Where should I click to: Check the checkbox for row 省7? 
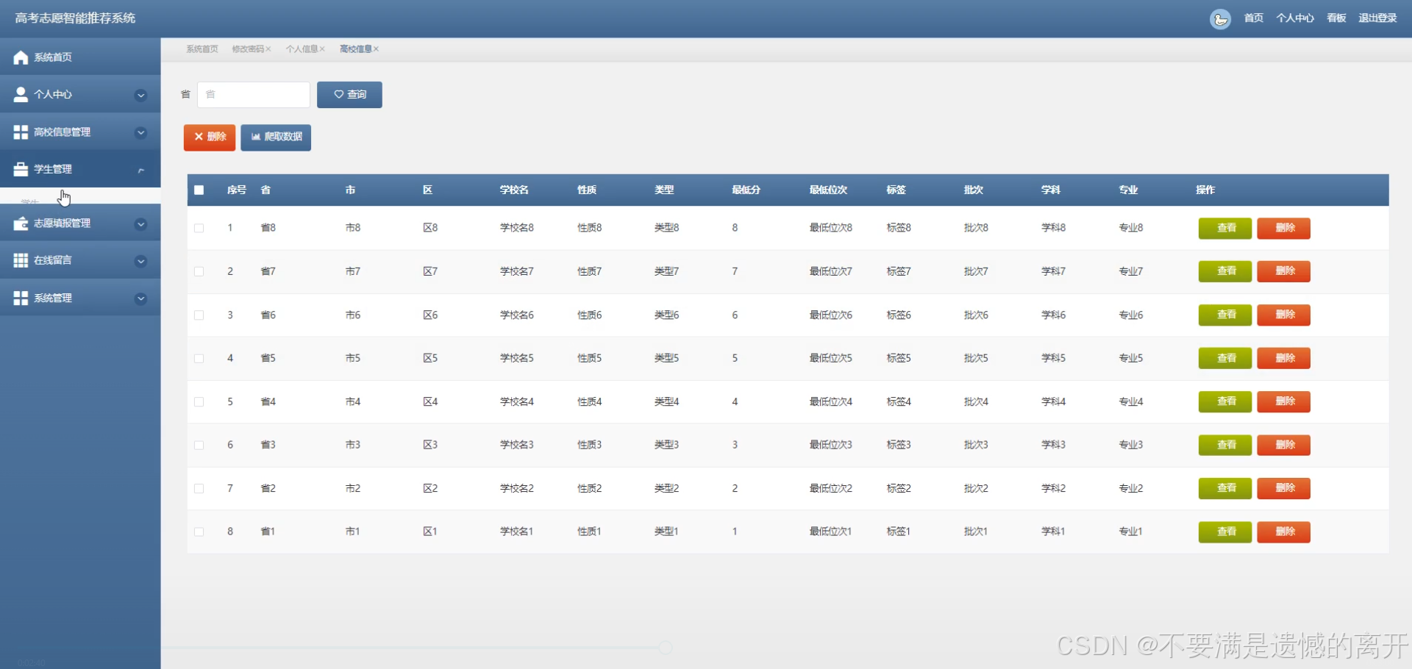click(199, 271)
